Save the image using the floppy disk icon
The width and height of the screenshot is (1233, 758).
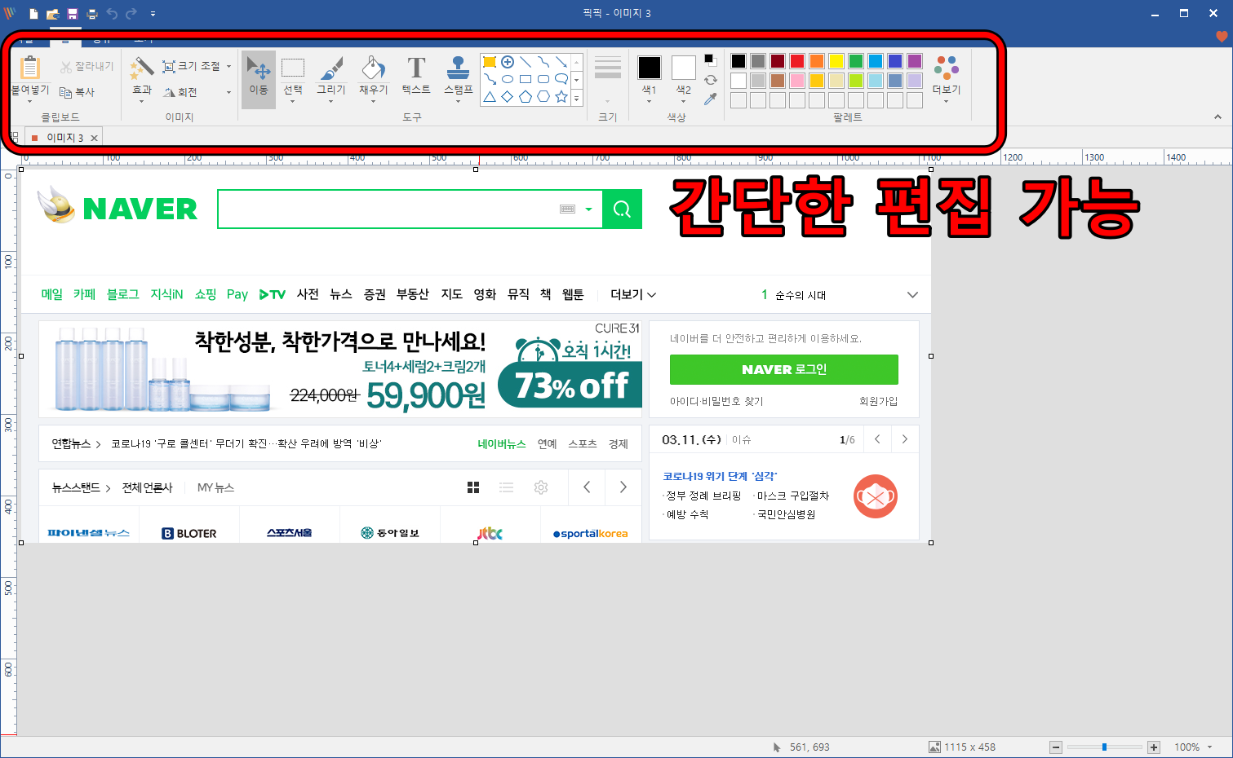pos(73,14)
